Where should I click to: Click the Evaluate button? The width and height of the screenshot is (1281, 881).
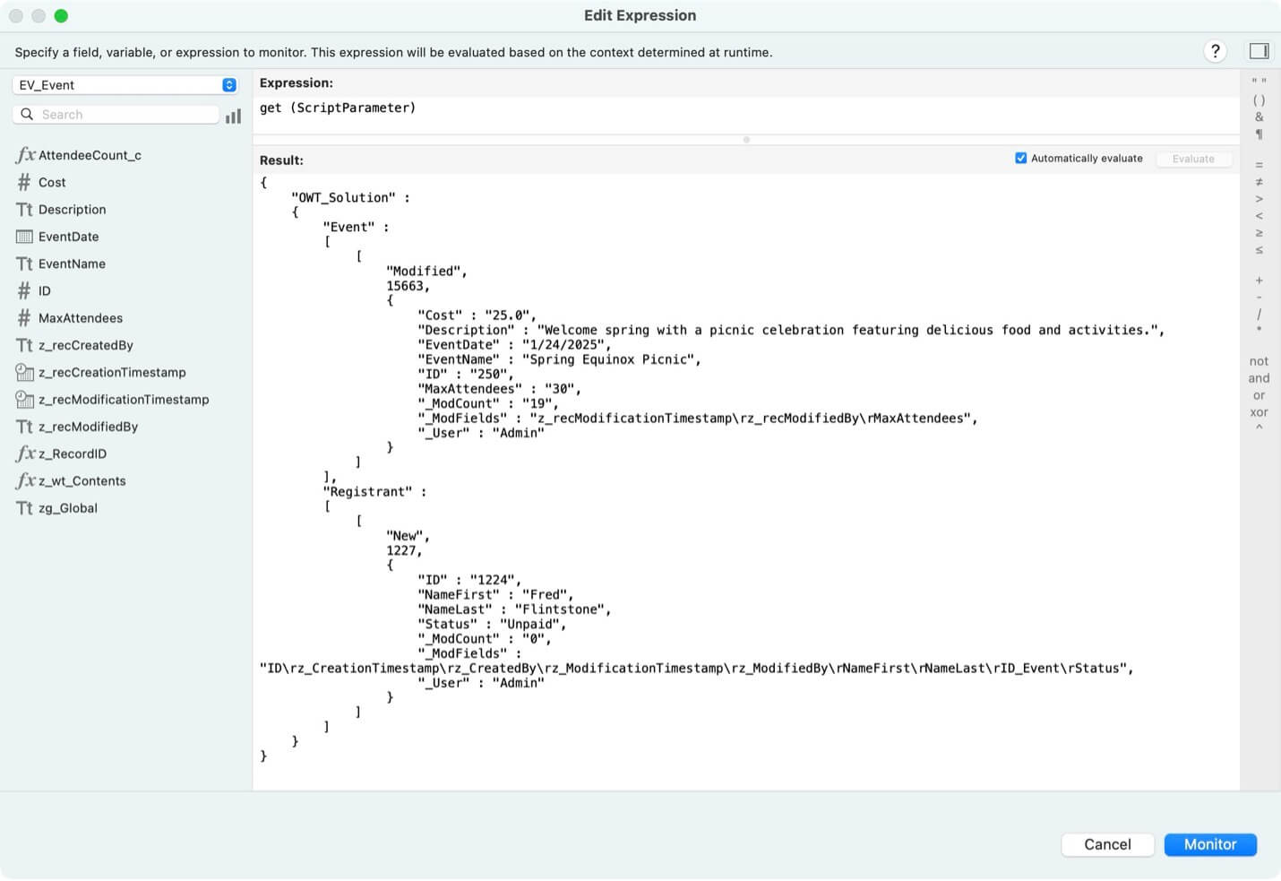1193,159
